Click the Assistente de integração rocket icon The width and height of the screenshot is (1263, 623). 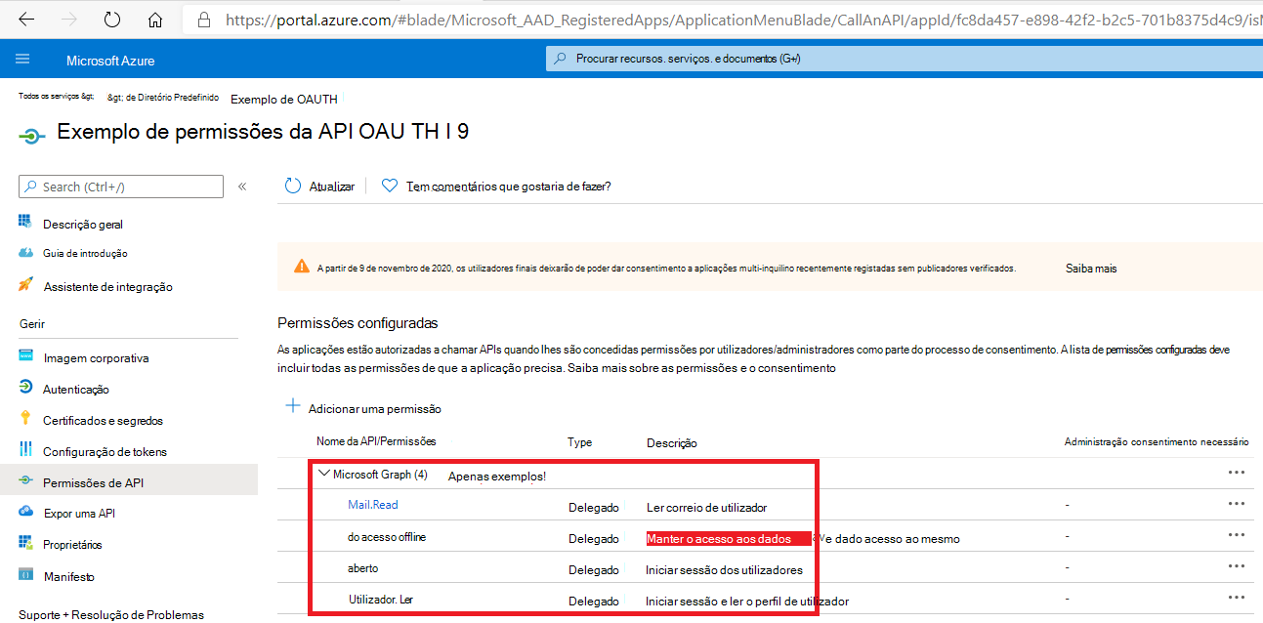[25, 285]
